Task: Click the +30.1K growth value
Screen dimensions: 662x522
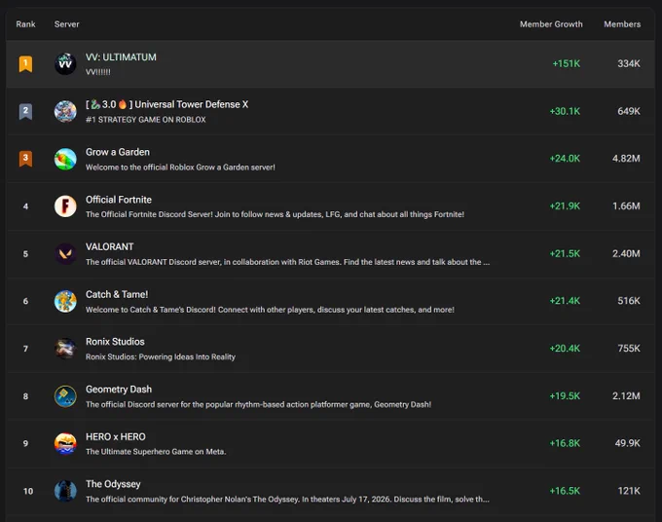Action: point(565,111)
